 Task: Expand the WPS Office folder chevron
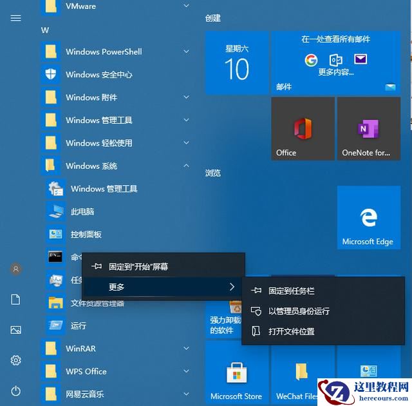[186, 371]
